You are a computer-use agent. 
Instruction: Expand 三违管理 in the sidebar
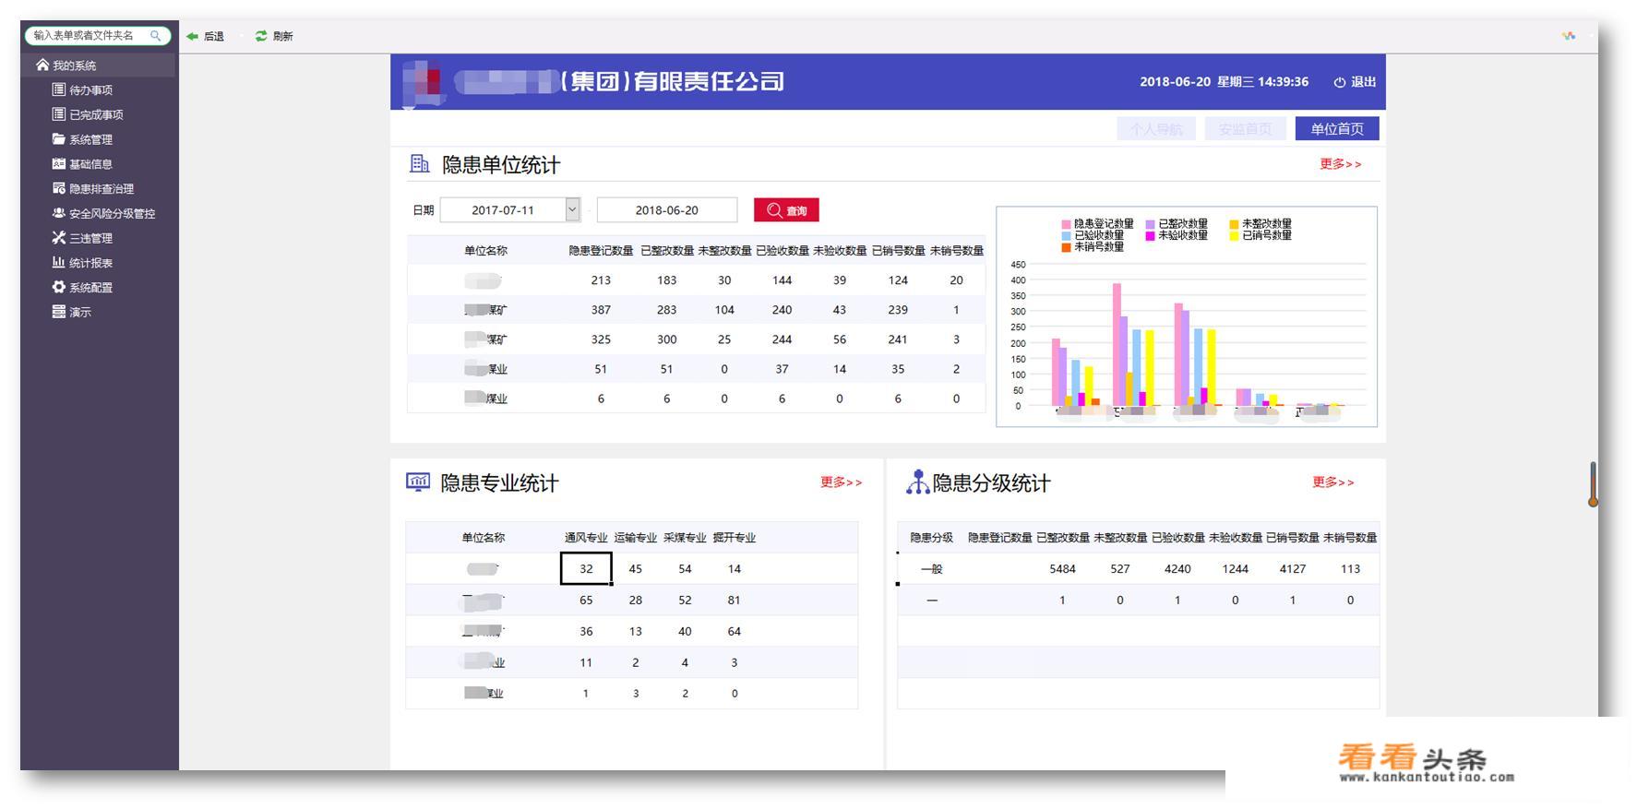click(91, 238)
